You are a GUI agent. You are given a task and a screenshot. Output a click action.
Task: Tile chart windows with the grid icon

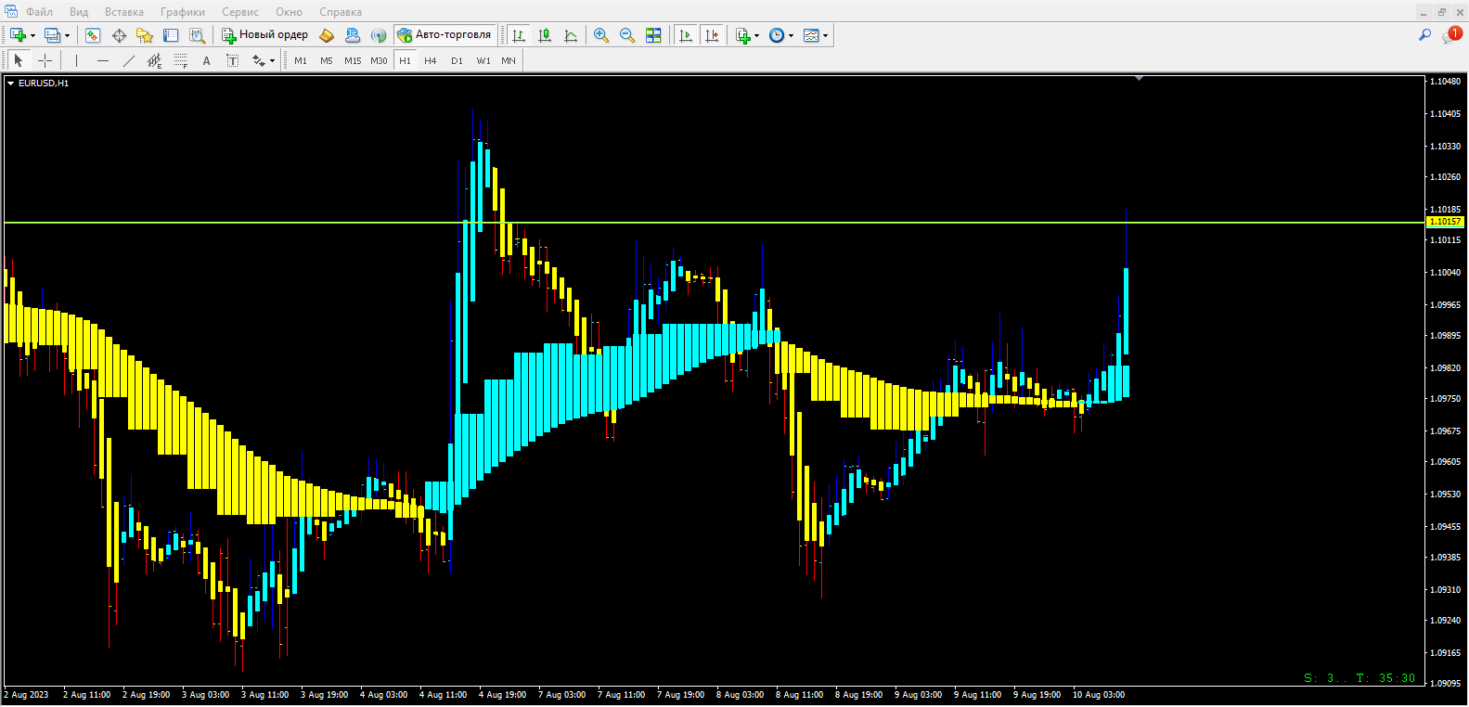point(653,35)
